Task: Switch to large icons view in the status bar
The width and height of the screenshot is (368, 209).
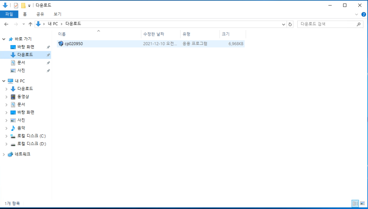Action: pos(363,203)
